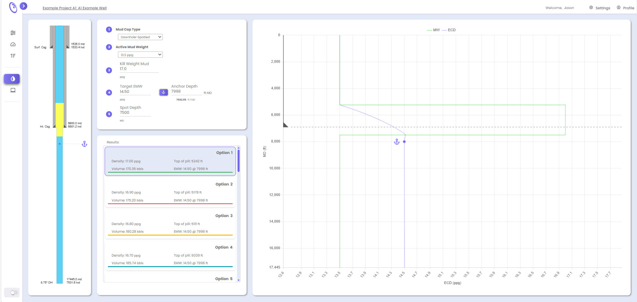
Task: Click the sort-ascending list icon in sidebar
Action: click(x=13, y=56)
